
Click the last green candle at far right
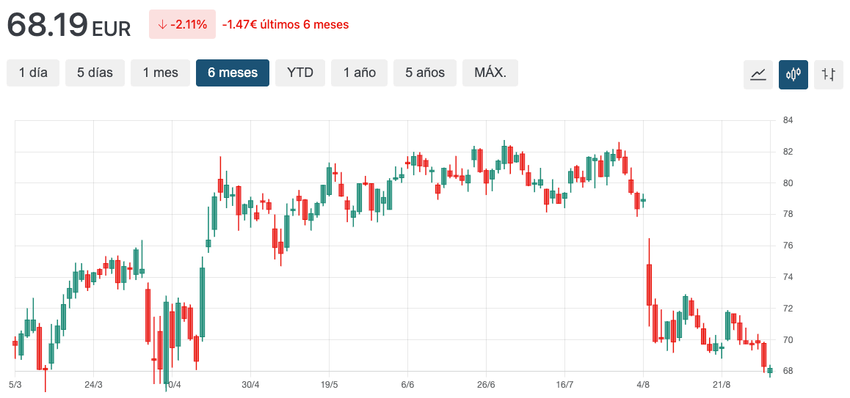coord(770,370)
